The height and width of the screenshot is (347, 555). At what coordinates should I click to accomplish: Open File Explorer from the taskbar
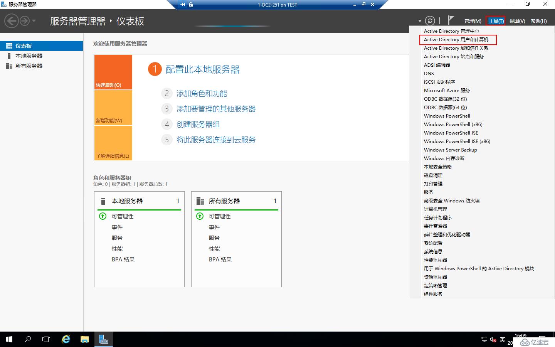point(84,339)
